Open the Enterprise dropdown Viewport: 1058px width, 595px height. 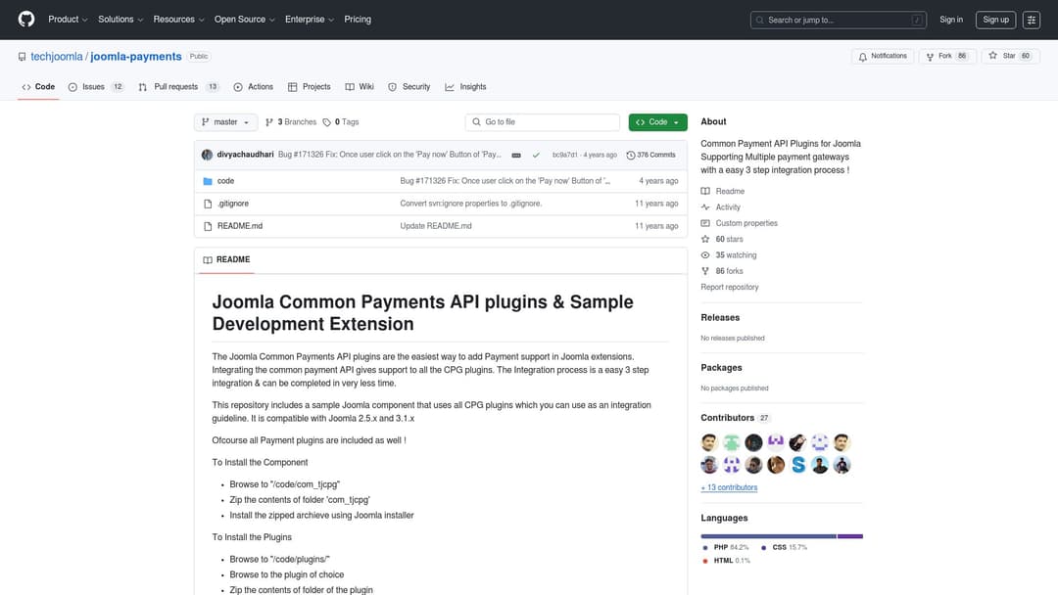pos(309,20)
